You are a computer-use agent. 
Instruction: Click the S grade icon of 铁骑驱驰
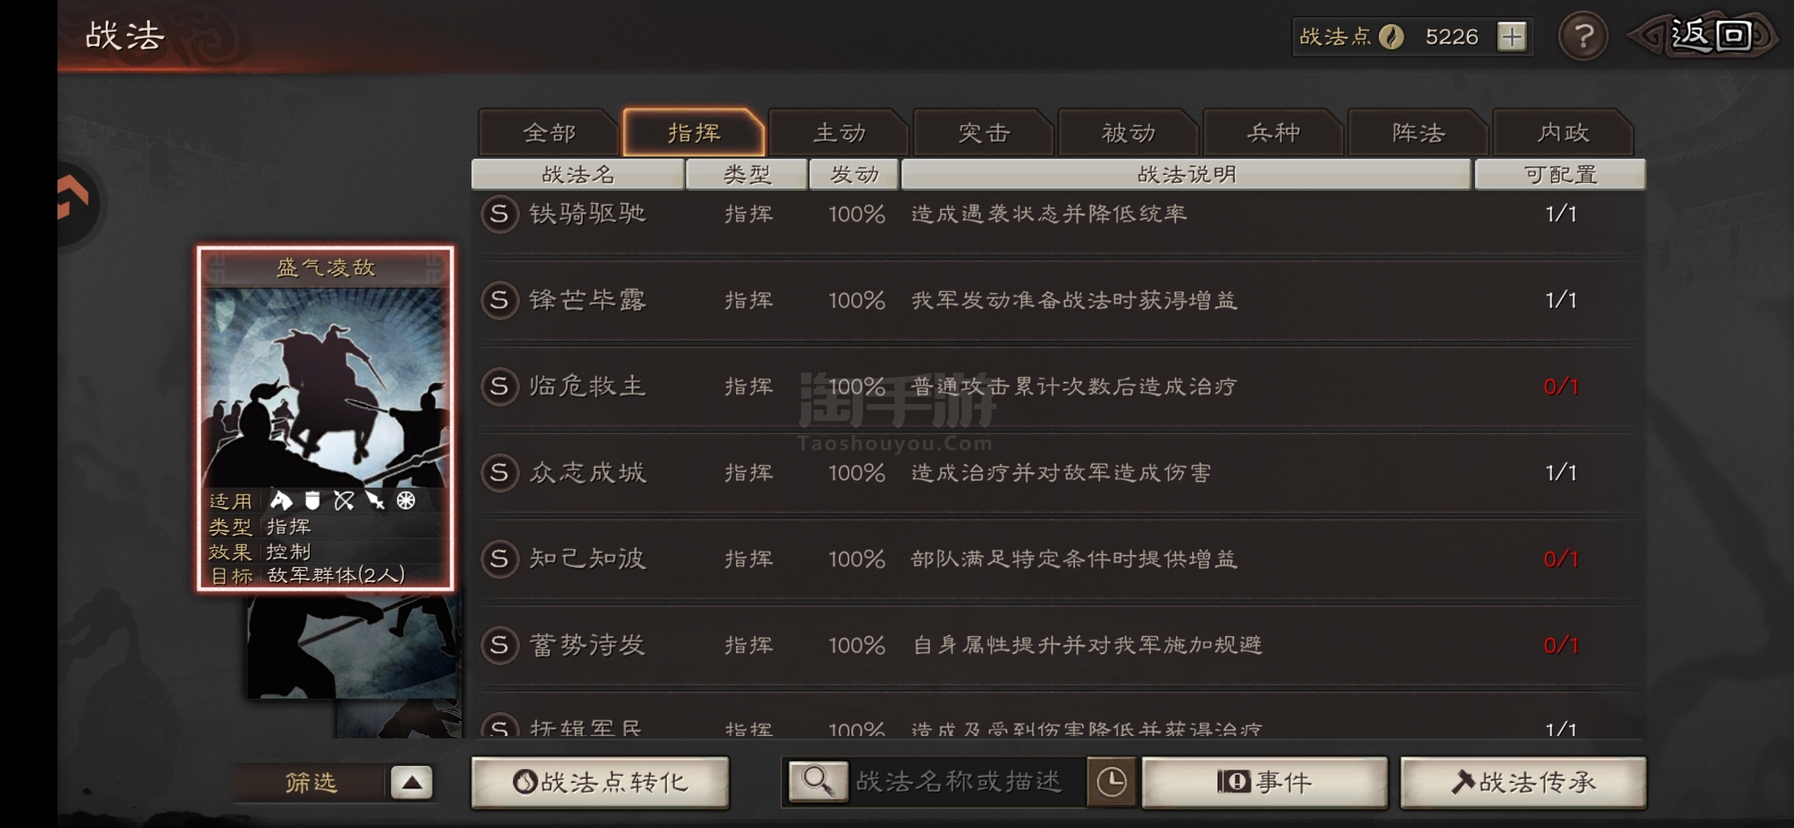click(x=499, y=214)
